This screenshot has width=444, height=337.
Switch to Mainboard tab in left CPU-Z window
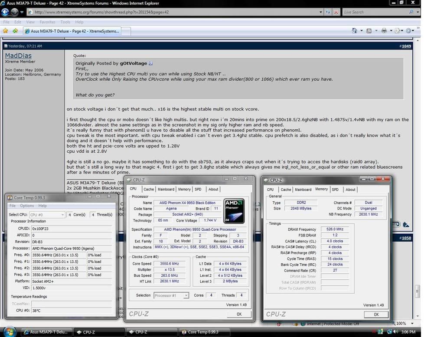pyautogui.click(x=166, y=190)
